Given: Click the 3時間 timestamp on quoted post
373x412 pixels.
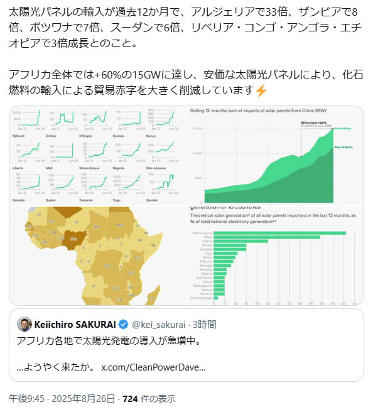Looking at the screenshot, I should (x=205, y=325).
